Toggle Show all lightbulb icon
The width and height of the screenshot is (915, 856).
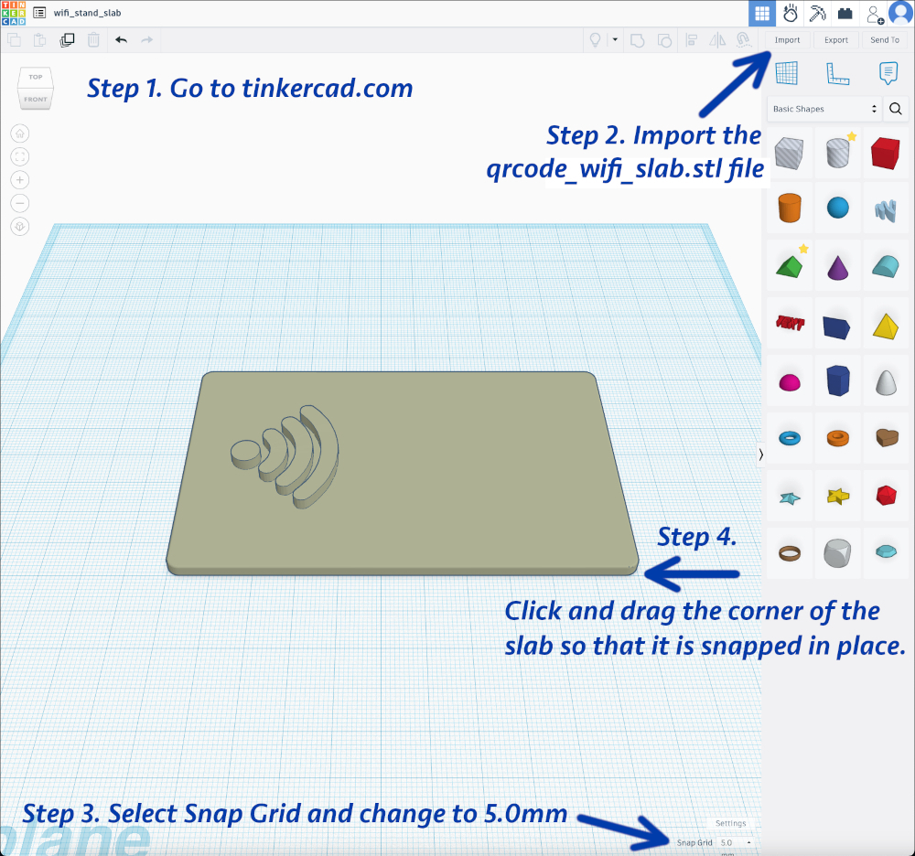click(x=596, y=39)
